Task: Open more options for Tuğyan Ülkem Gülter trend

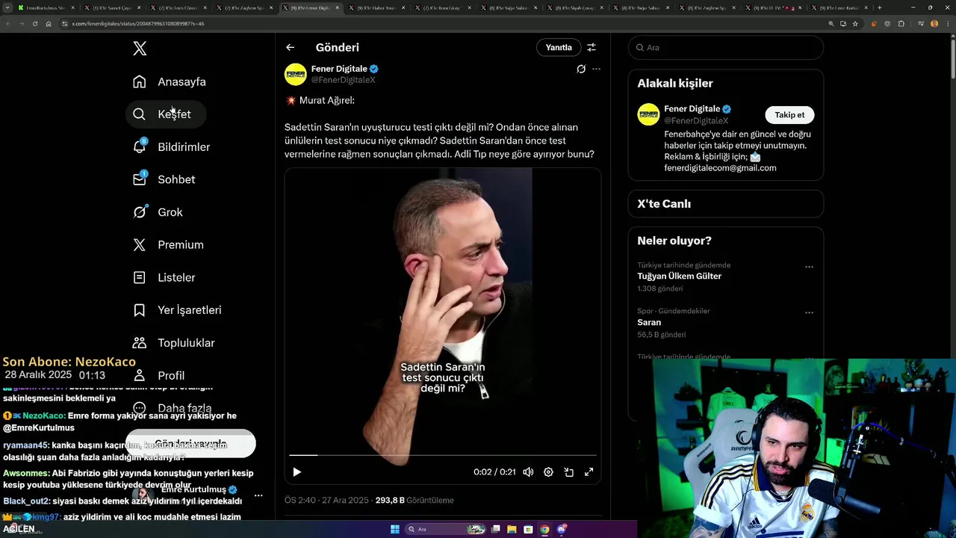Action: [x=809, y=267]
